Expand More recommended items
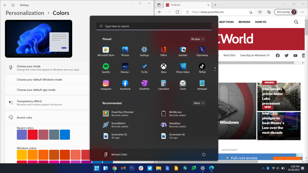The width and height of the screenshot is (308, 173). click(x=199, y=103)
